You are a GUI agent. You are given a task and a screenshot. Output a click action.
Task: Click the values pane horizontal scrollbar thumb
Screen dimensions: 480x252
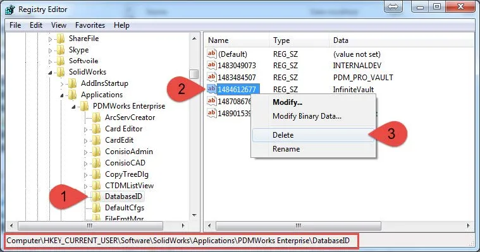pyautogui.click(x=298, y=225)
